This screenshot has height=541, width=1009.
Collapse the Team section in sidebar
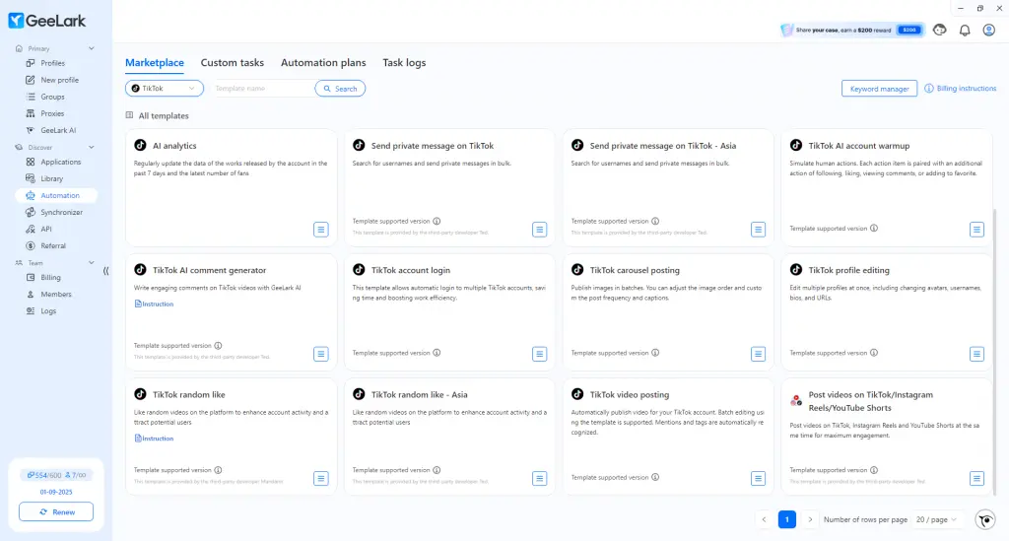pyautogui.click(x=92, y=262)
